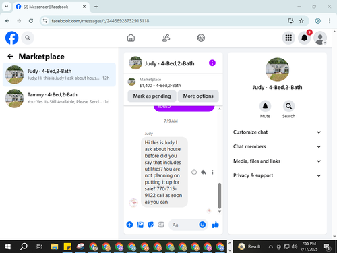This screenshot has width=337, height=253.
Task: Open File Explorer from the taskbar
Action: (55, 246)
